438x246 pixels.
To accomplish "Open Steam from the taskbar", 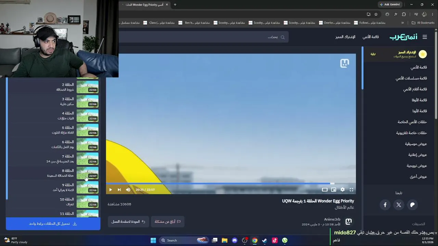I will pyautogui.click(x=265, y=240).
